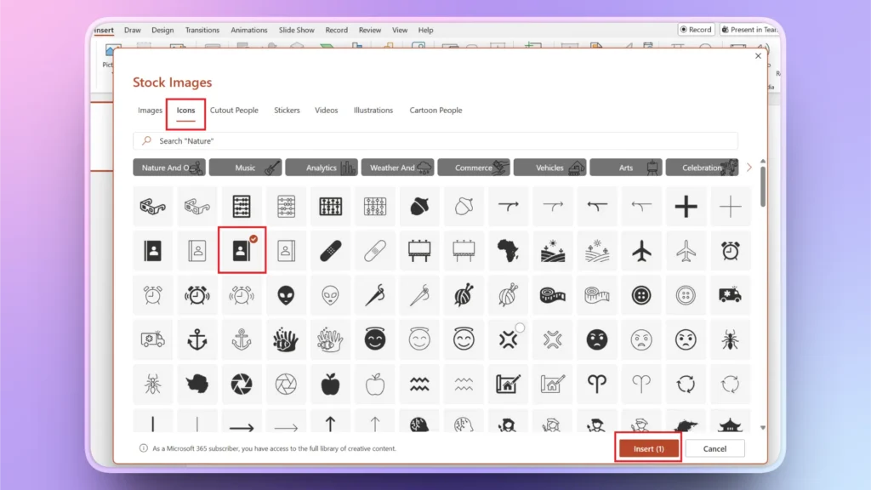Click the Insert (1) button

click(x=647, y=448)
